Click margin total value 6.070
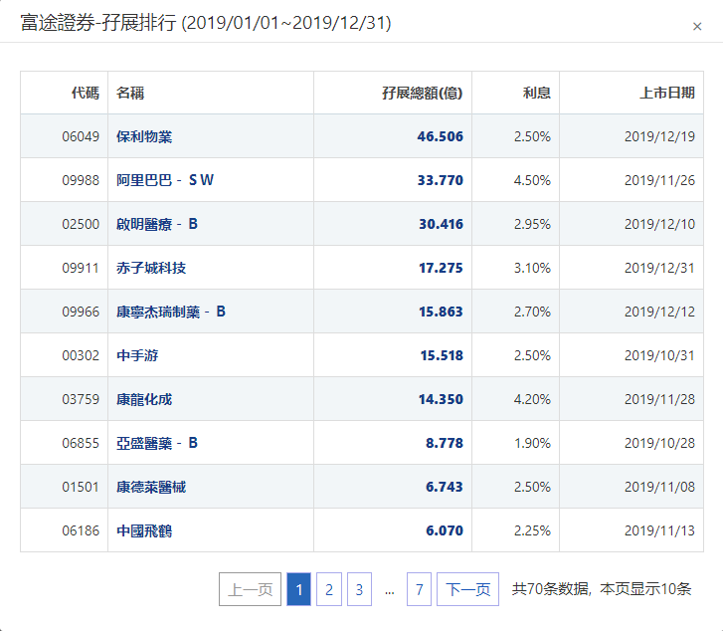 444,530
